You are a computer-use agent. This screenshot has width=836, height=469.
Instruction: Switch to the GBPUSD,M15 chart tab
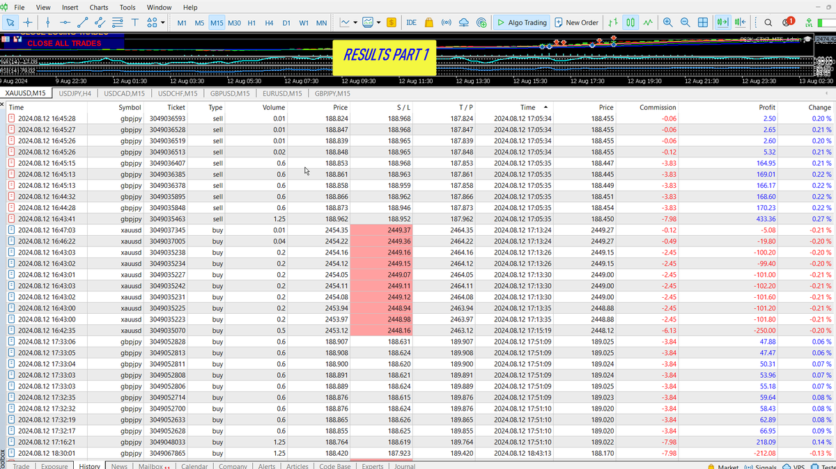pos(230,93)
